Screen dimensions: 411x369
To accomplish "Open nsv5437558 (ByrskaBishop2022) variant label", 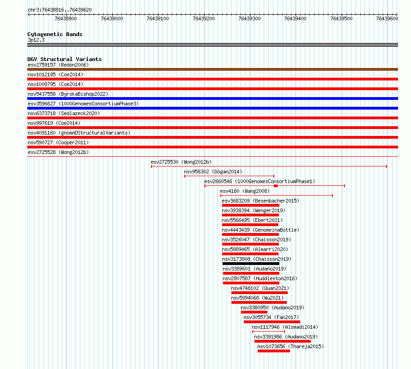I will (x=68, y=94).
